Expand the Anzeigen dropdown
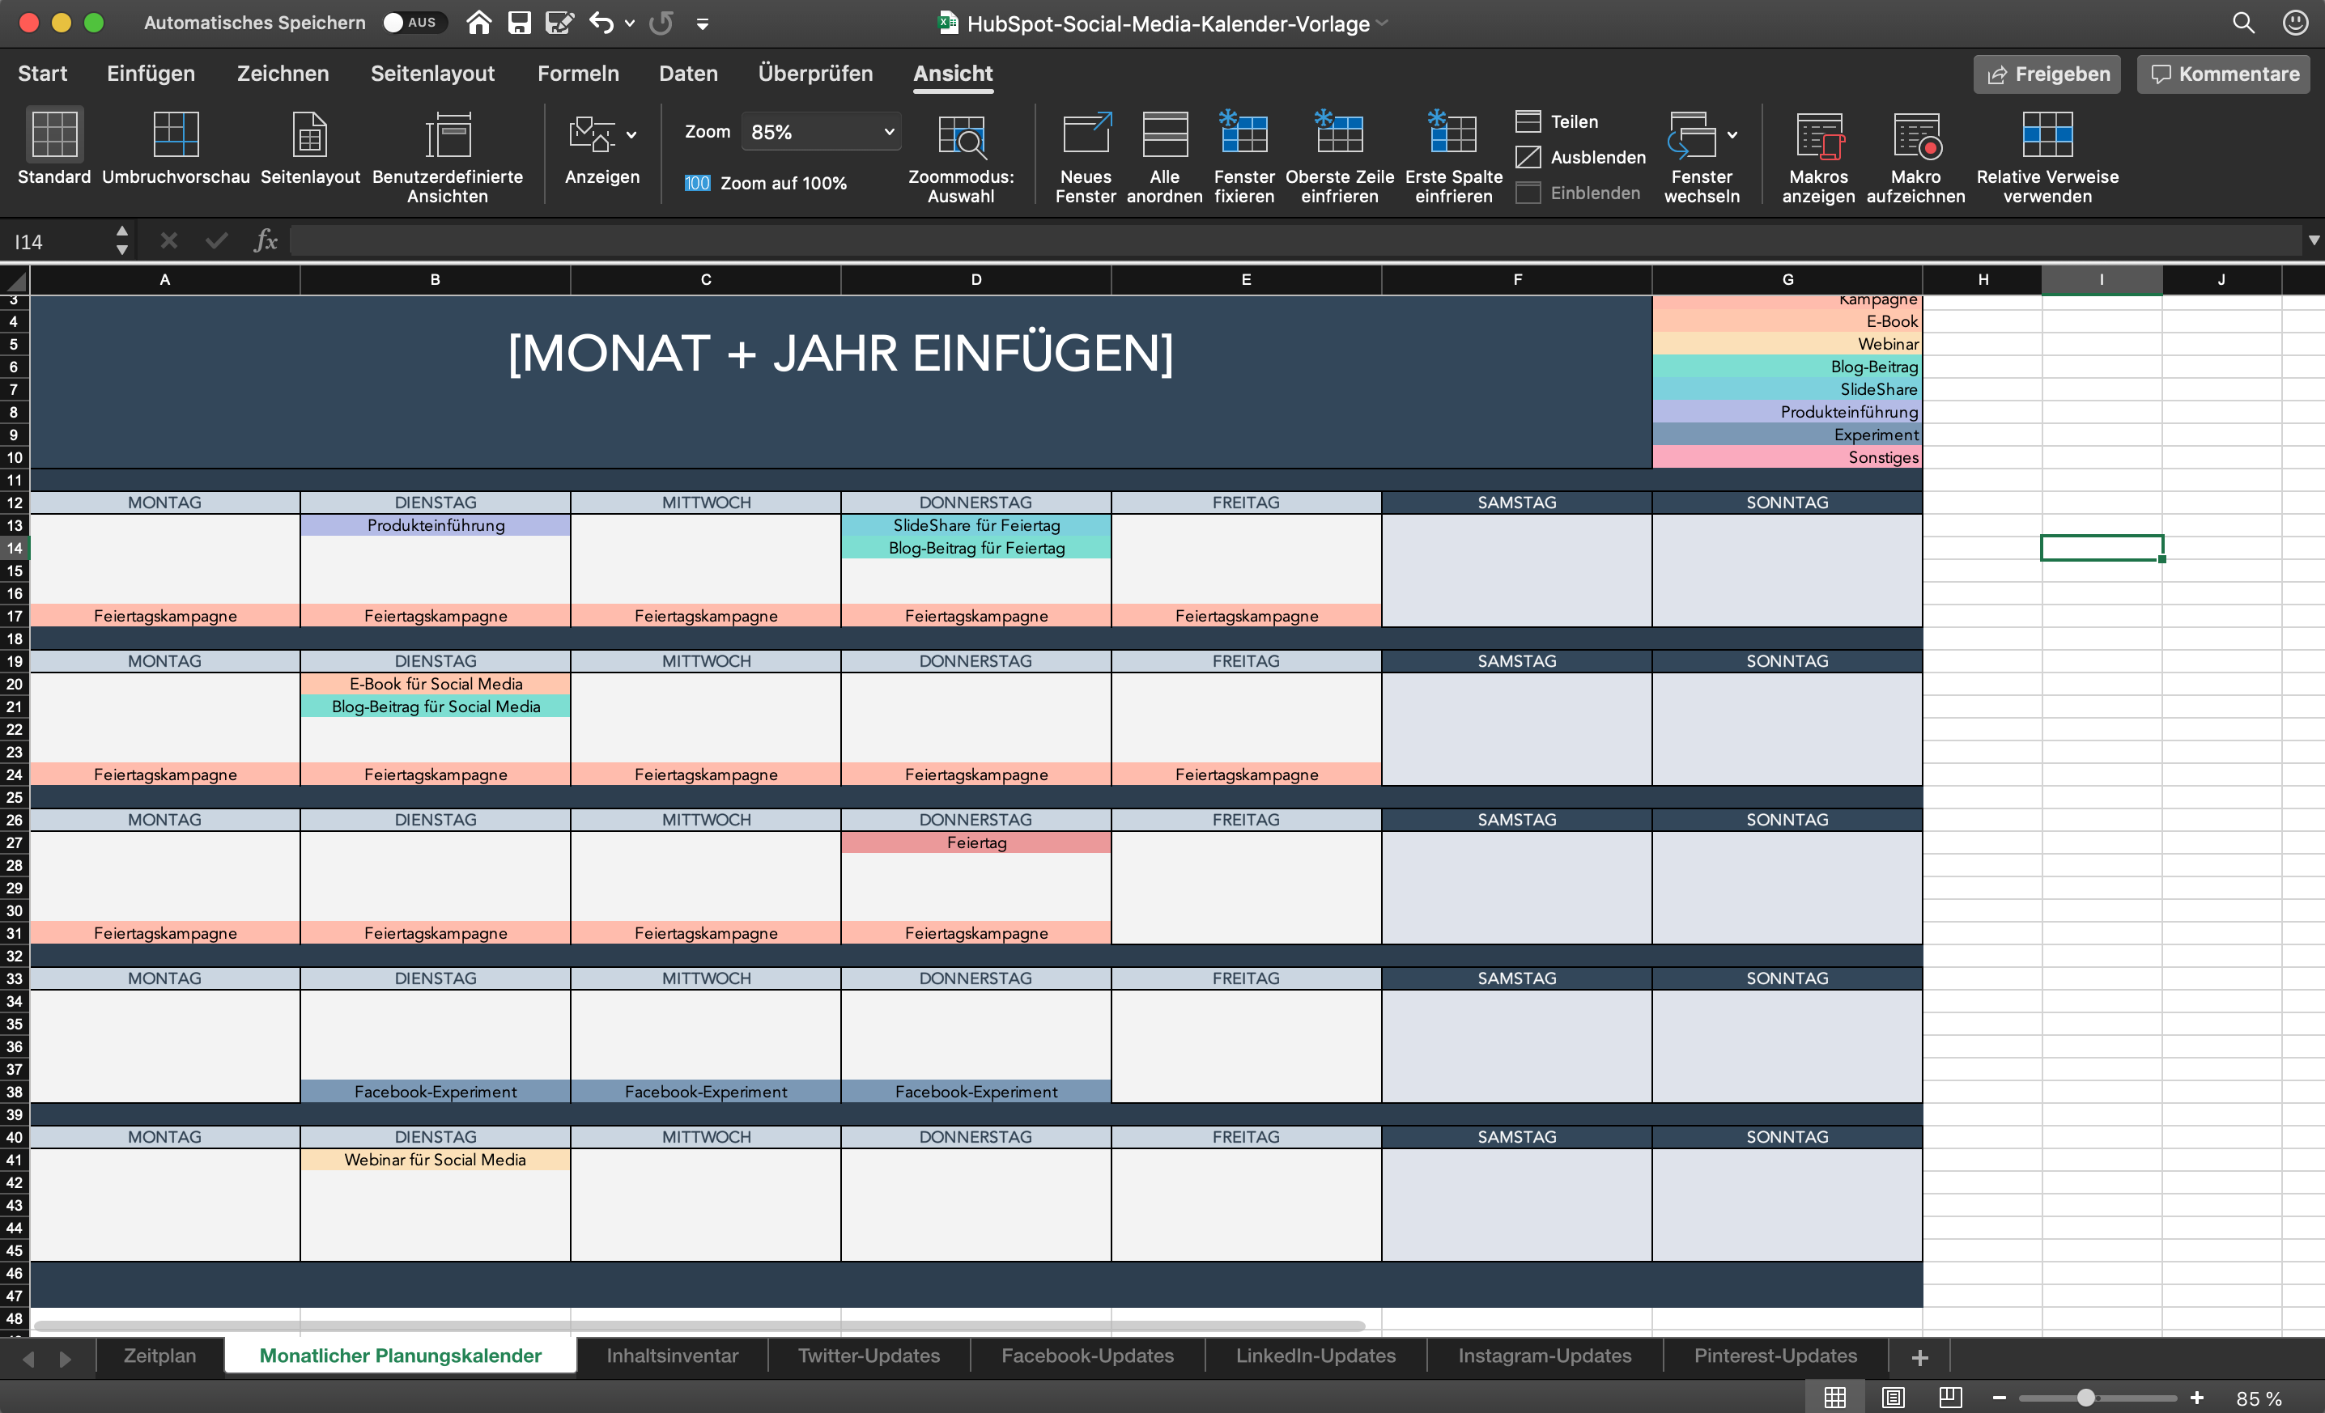 (631, 135)
